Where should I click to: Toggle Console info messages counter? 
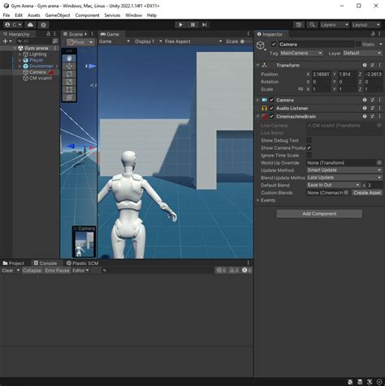221,270
